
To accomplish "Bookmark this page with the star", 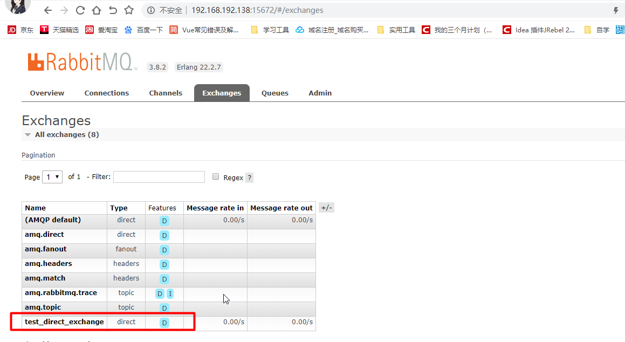I will tap(129, 10).
